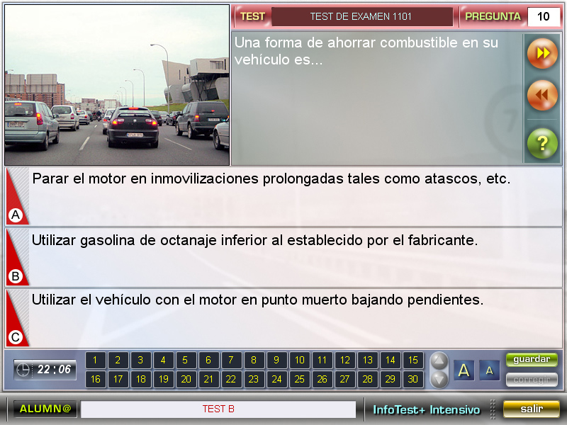
Task: Click the previous question rewind icon
Action: 542,96
